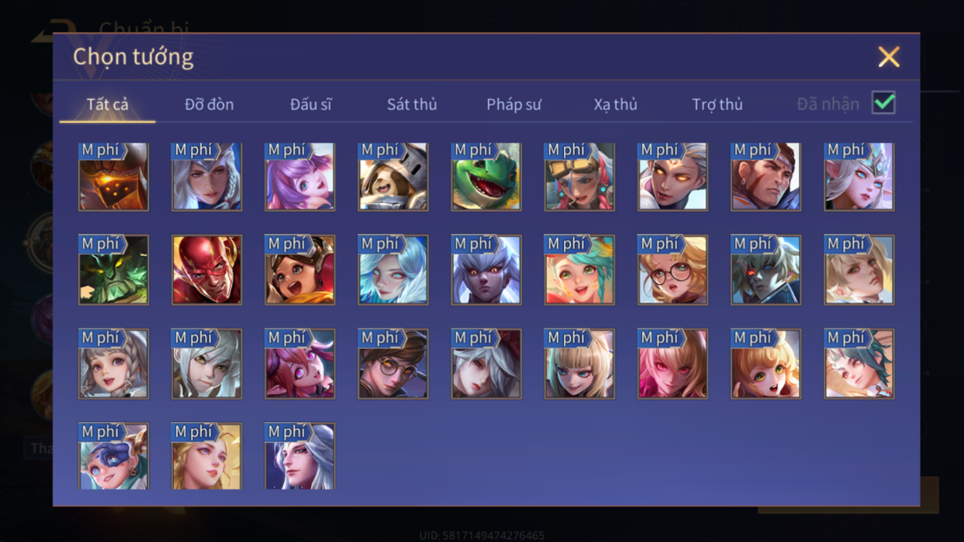Screen dimensions: 964x542
Task: Select the blue-skinned hero with blue hair
Action: coord(393,270)
